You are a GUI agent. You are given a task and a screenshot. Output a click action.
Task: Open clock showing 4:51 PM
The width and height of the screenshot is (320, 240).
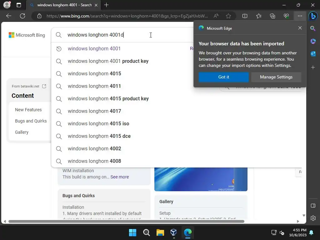tap(298, 232)
